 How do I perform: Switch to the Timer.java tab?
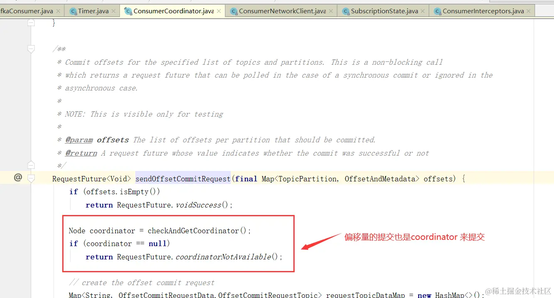tap(93, 11)
